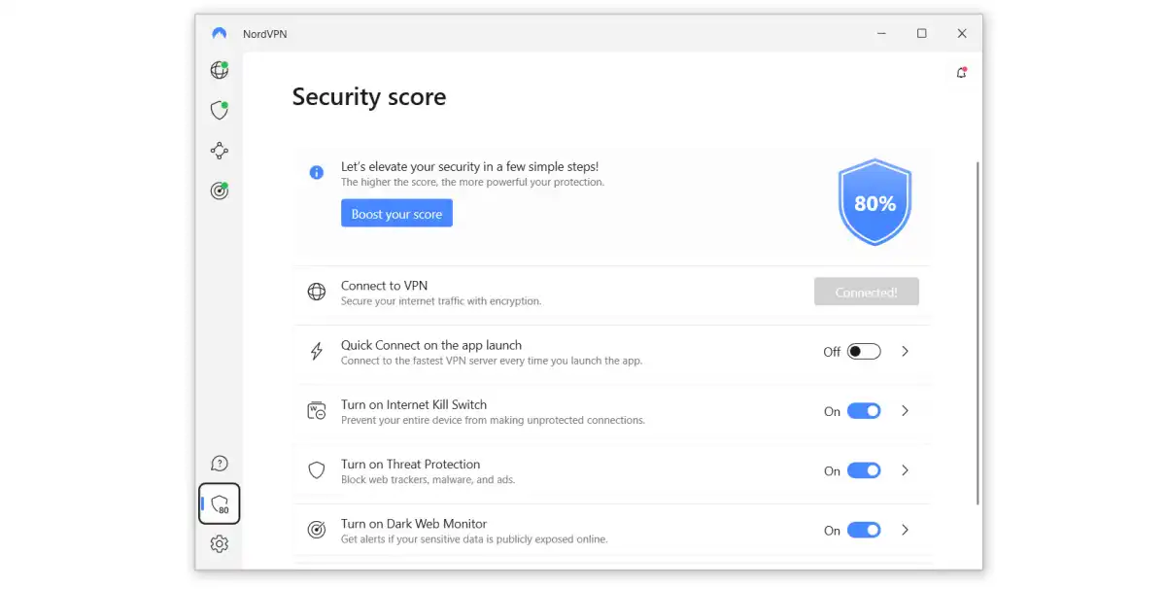This screenshot has width=1166, height=589.
Task: Open Settings gear in sidebar
Action: coord(220,544)
